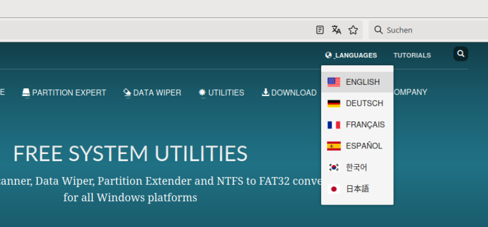488x227 pixels.
Task: Toggle the Languages dropdown menu
Action: coord(351,55)
